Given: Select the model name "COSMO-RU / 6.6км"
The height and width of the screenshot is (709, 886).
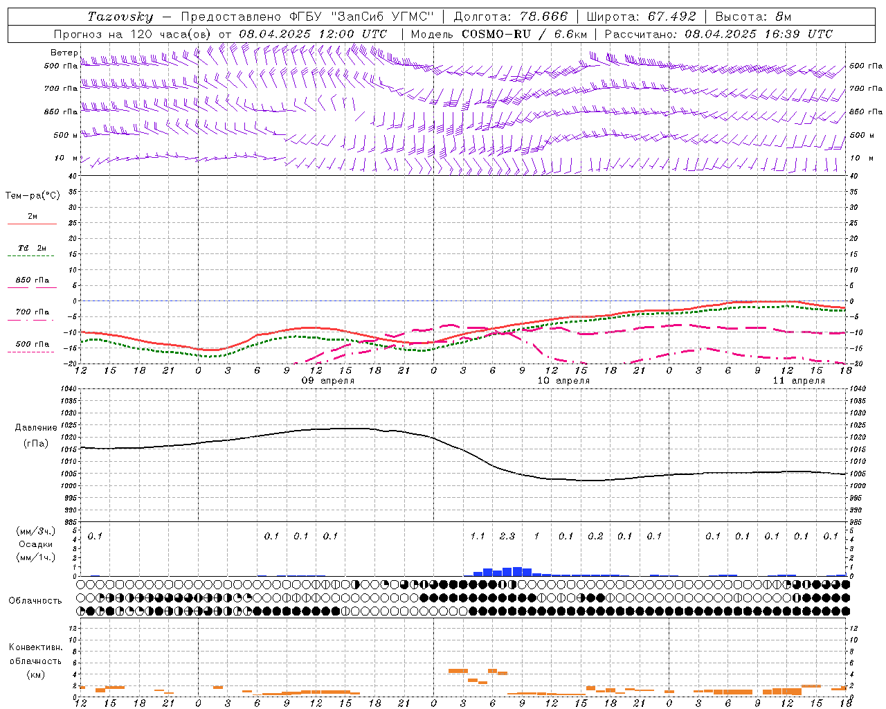Looking at the screenshot, I should (x=525, y=34).
